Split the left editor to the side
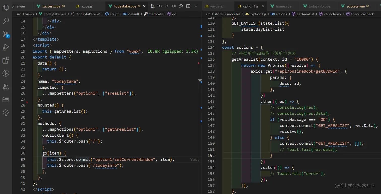 (x=188, y=6)
